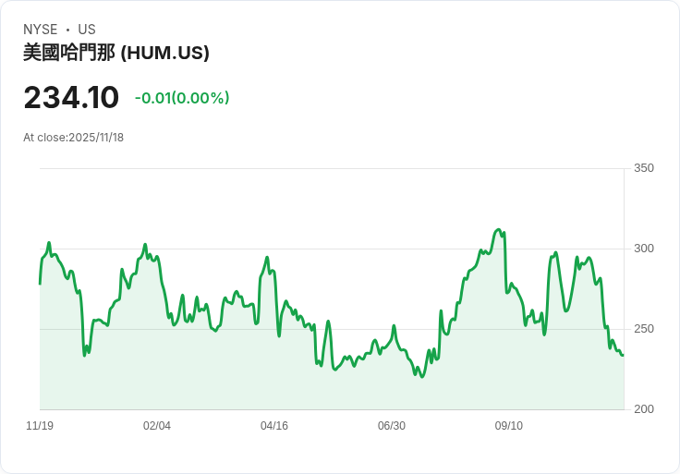Click the 250 y-axis label

[x=644, y=329]
